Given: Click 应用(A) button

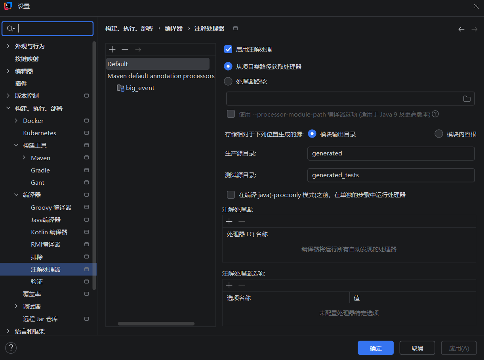Looking at the screenshot, I should [x=459, y=348].
